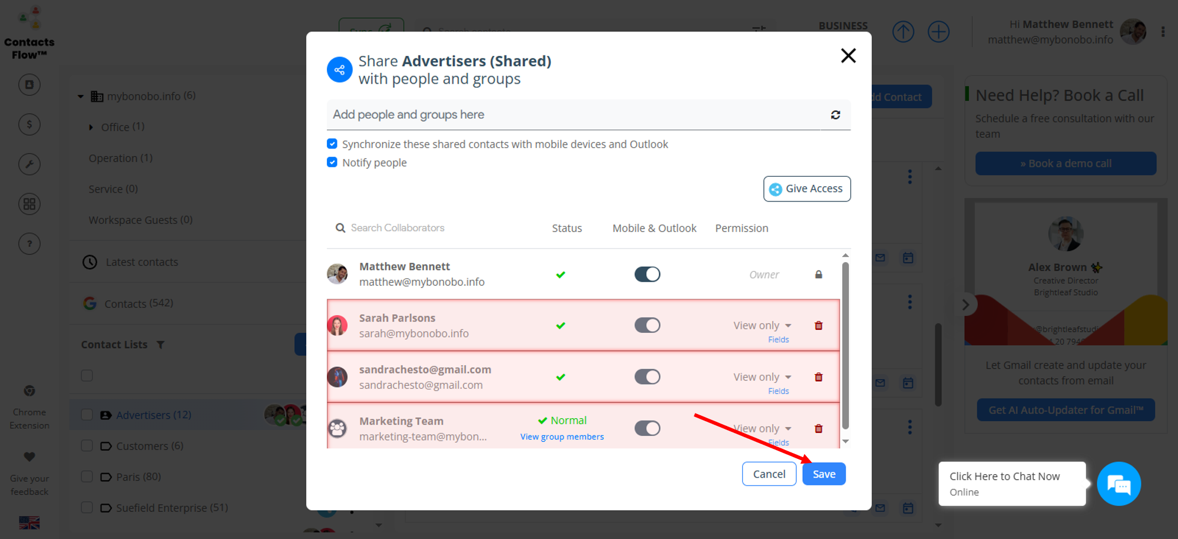Uncheck the Notify people checkbox
Image resolution: width=1178 pixels, height=539 pixels.
(332, 163)
